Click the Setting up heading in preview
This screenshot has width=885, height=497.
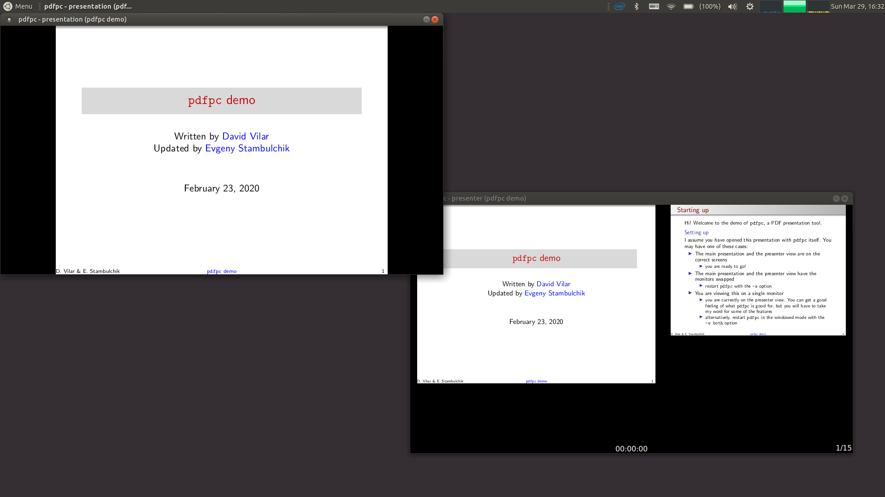696,232
